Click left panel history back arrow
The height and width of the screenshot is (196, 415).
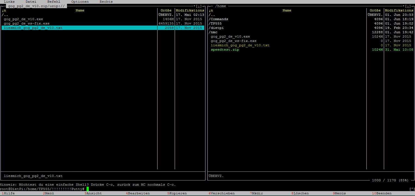pos(3,6)
